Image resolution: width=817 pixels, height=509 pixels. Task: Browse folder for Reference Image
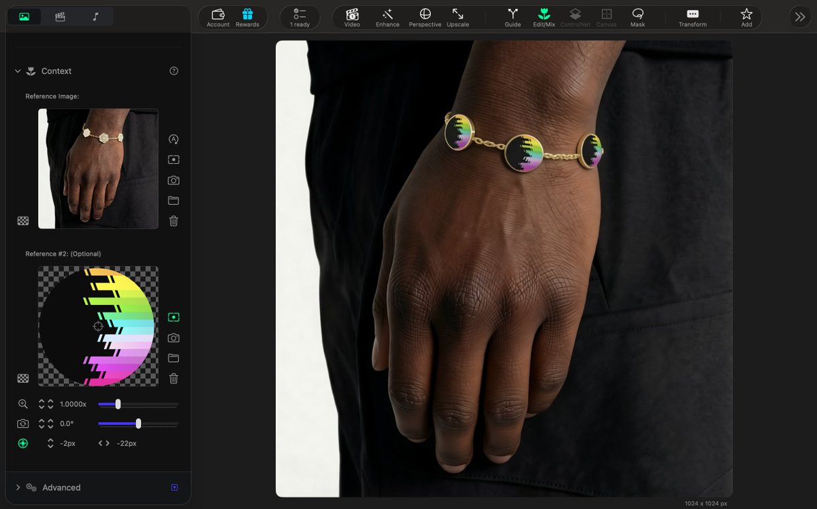click(174, 200)
